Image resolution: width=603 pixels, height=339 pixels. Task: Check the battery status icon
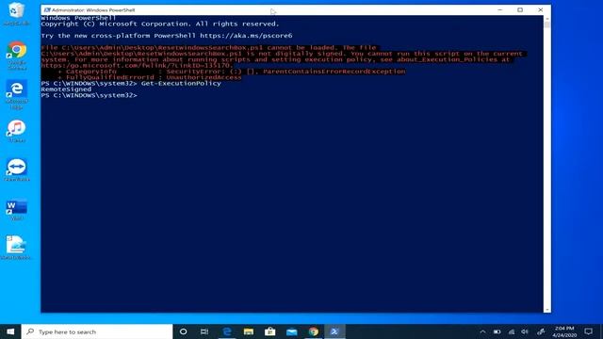[x=497, y=331]
